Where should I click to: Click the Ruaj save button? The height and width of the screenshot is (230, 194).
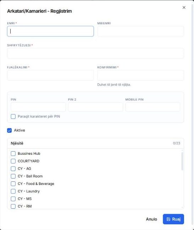click(x=173, y=219)
